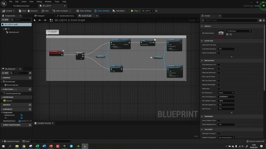Add new function plus icon in FUNCTIONS

click(30, 89)
